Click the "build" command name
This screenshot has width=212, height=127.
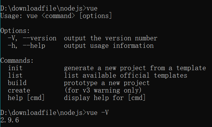tap(17, 83)
